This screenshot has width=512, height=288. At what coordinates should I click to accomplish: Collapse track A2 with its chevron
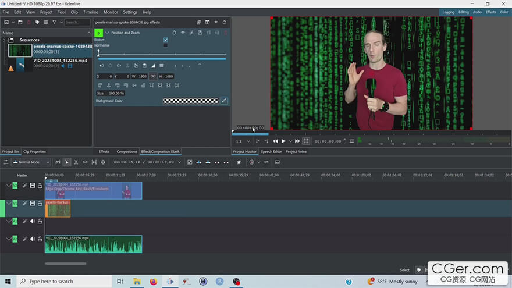point(9,239)
